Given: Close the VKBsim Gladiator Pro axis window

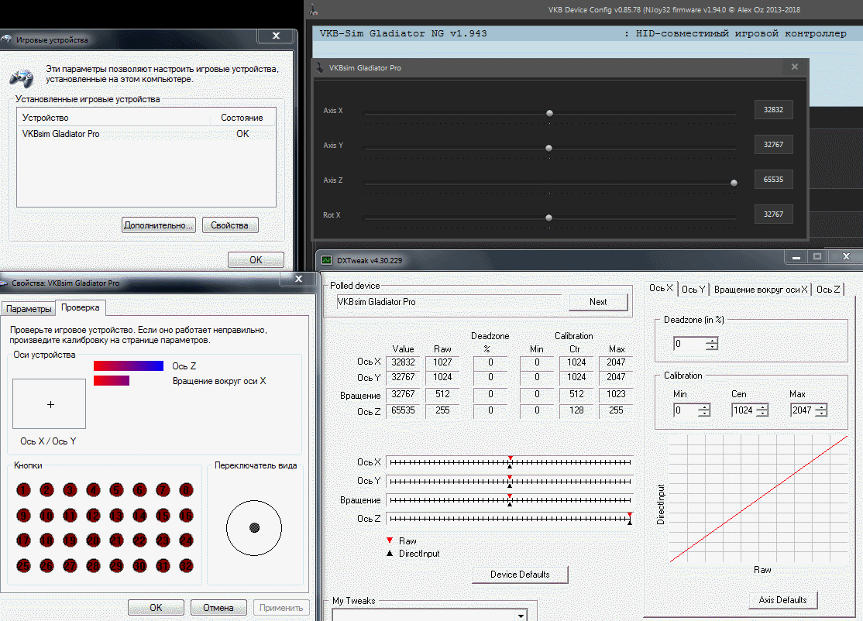Looking at the screenshot, I should [794, 67].
